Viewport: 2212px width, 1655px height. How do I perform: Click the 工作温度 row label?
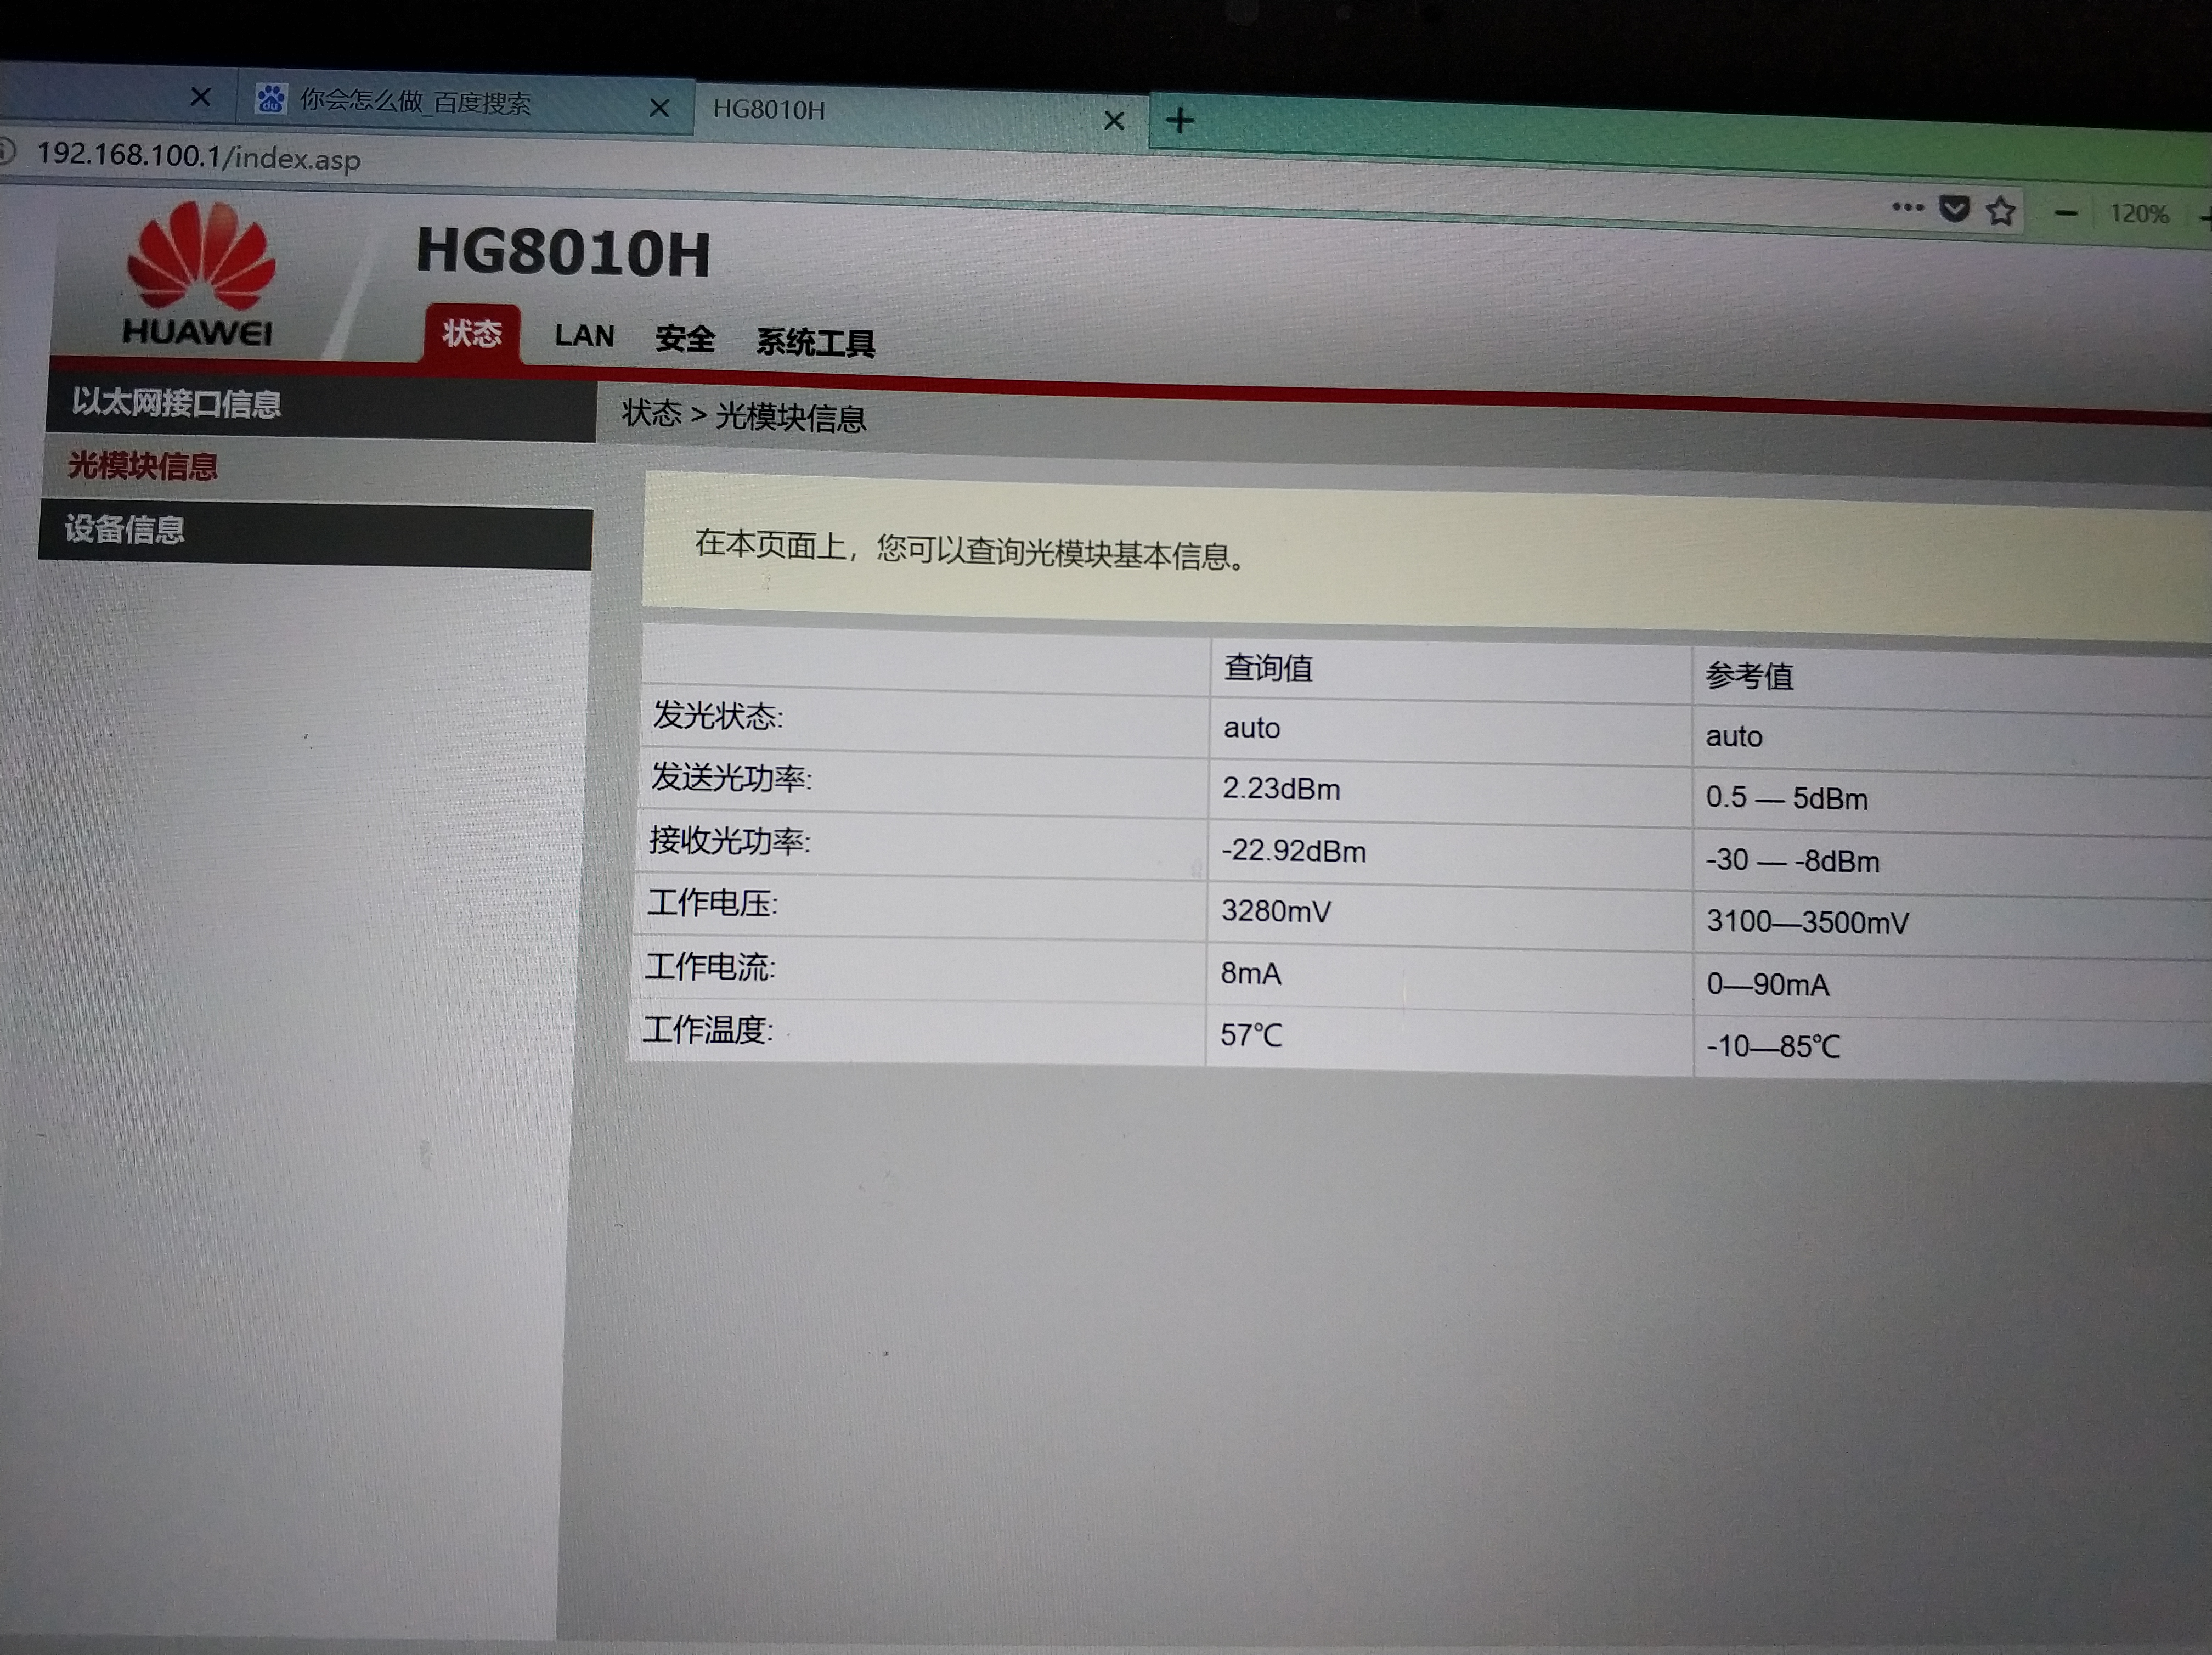tap(707, 1029)
